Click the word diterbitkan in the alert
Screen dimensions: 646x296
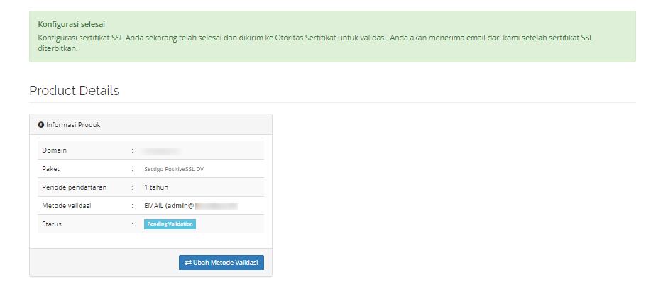58,48
